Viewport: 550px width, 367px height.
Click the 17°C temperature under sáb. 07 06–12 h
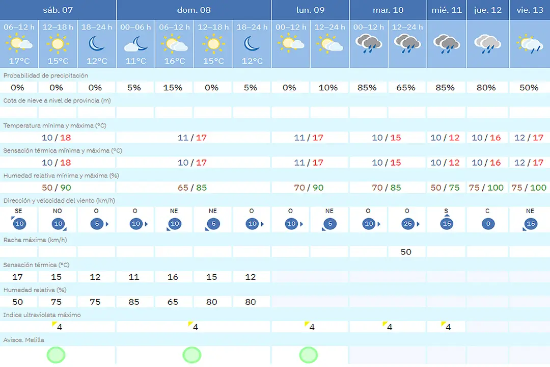point(19,61)
